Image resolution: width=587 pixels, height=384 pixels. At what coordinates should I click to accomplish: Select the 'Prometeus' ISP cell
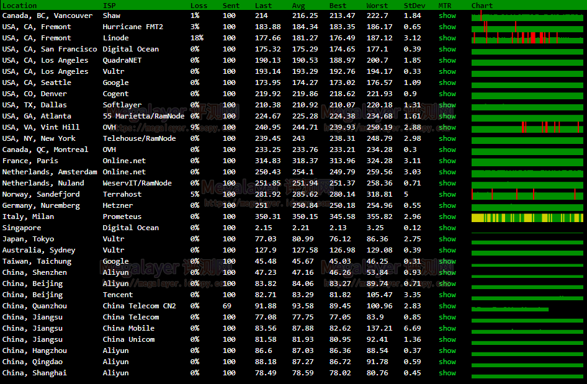point(122,217)
